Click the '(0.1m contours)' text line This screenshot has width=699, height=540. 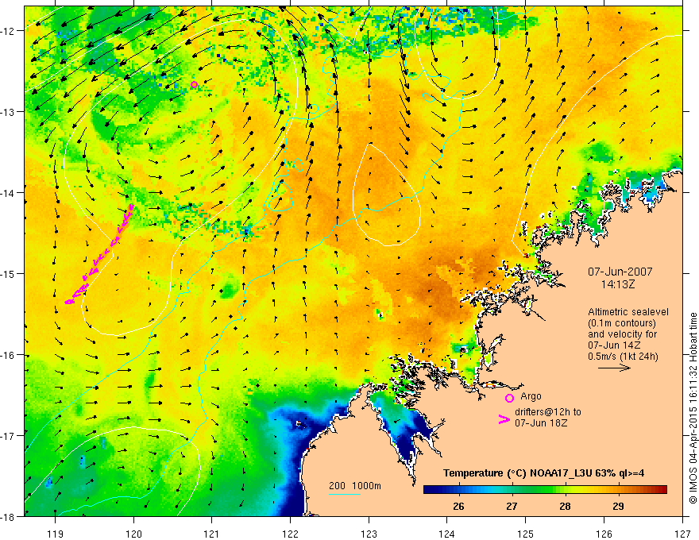pos(622,323)
